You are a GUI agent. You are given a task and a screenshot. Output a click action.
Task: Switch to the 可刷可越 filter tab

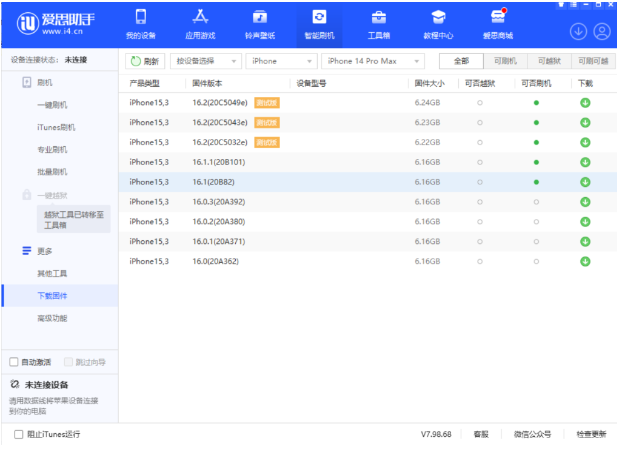(x=594, y=61)
